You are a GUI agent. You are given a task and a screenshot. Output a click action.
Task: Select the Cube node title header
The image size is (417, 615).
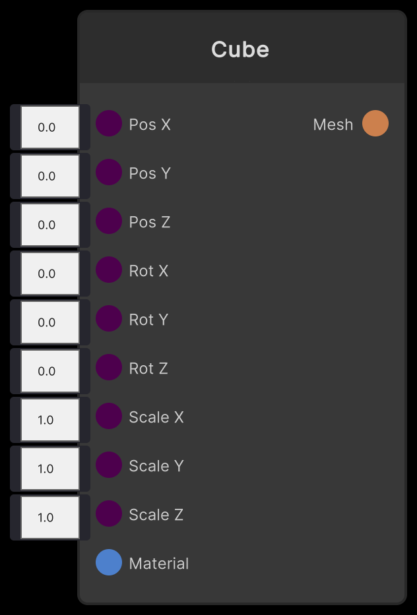(x=241, y=49)
